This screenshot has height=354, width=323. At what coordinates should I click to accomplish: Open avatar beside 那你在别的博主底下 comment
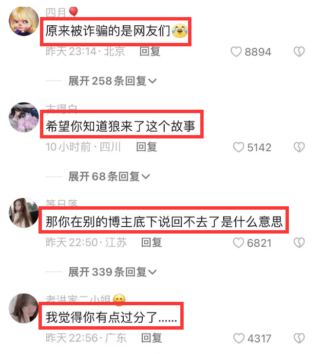[24, 213]
